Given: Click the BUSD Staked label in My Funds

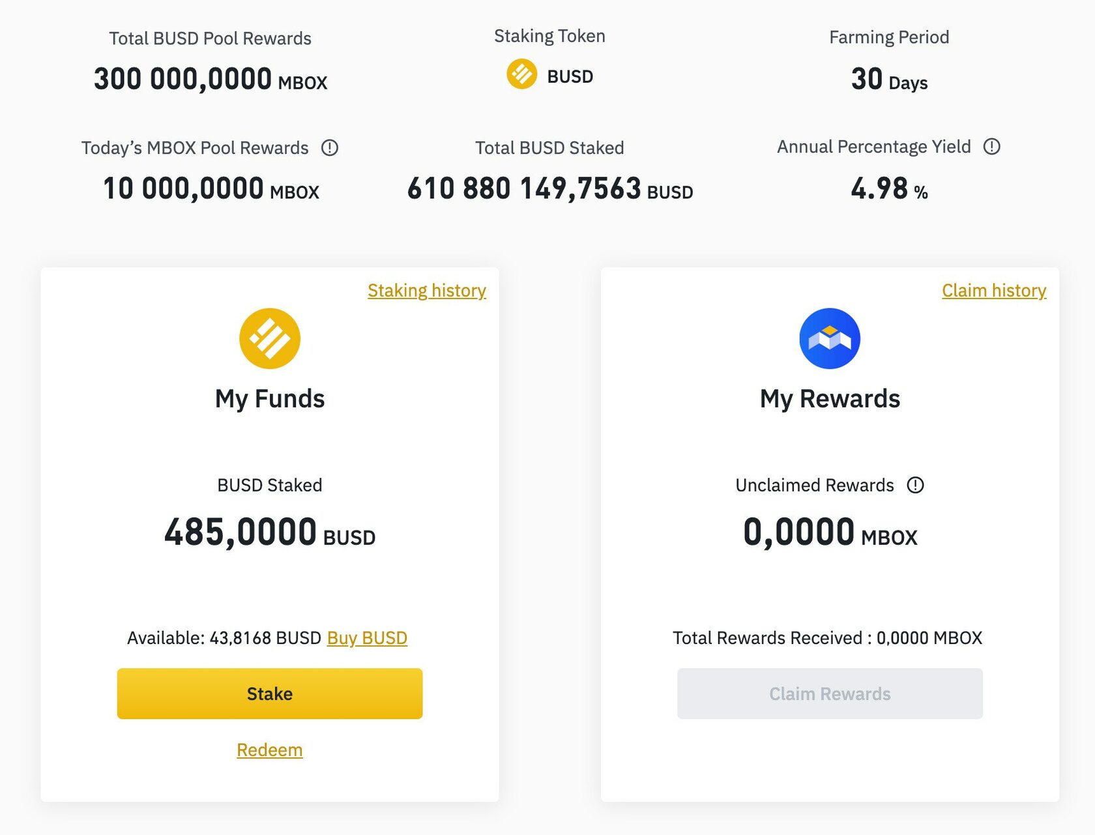Looking at the screenshot, I should coord(270,485).
